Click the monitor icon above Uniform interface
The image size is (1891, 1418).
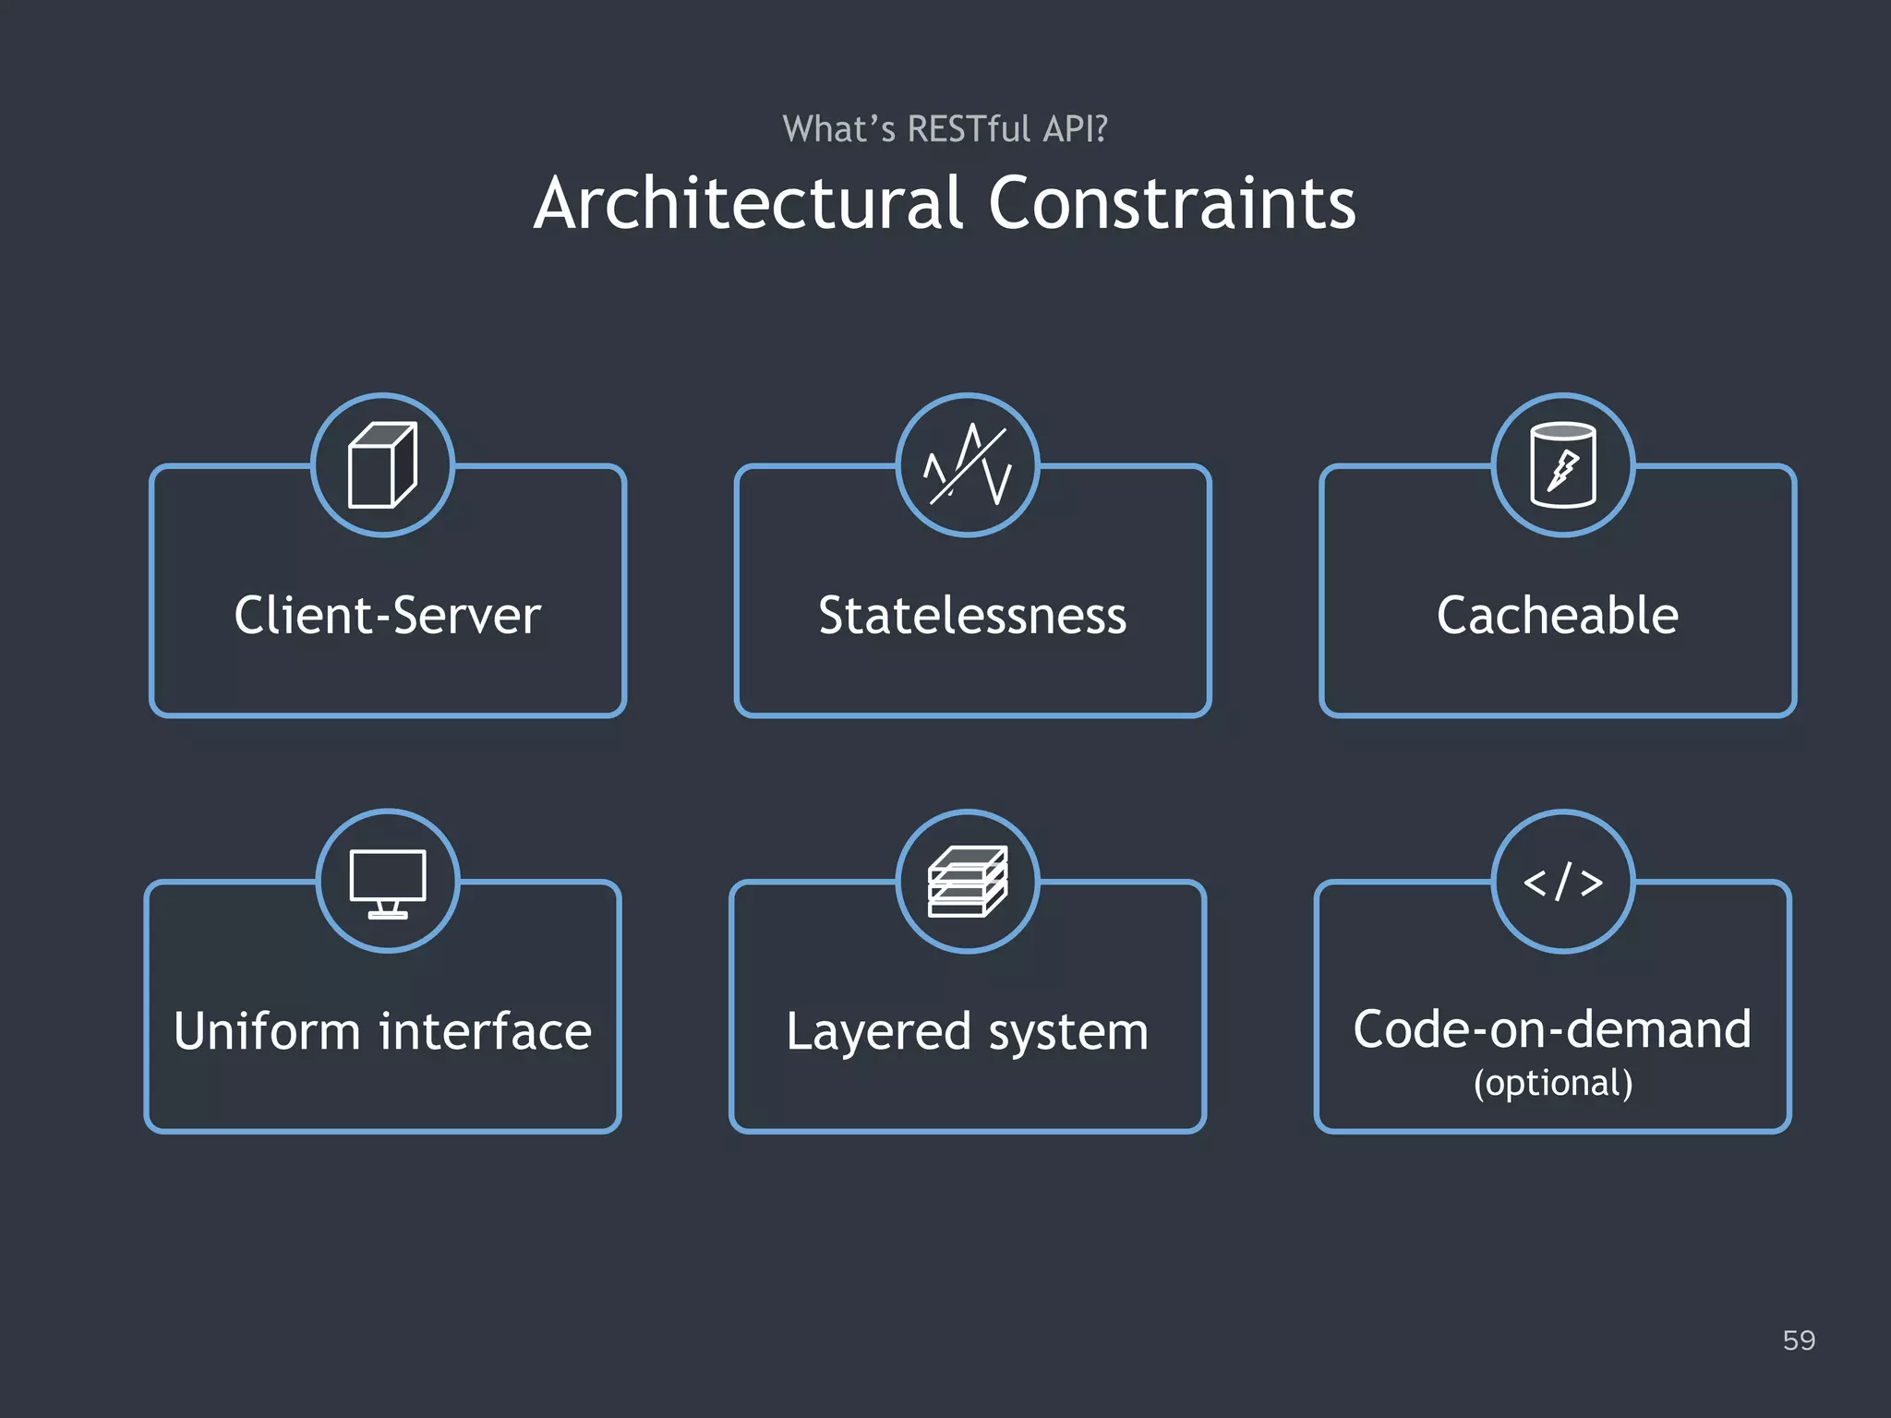click(388, 883)
